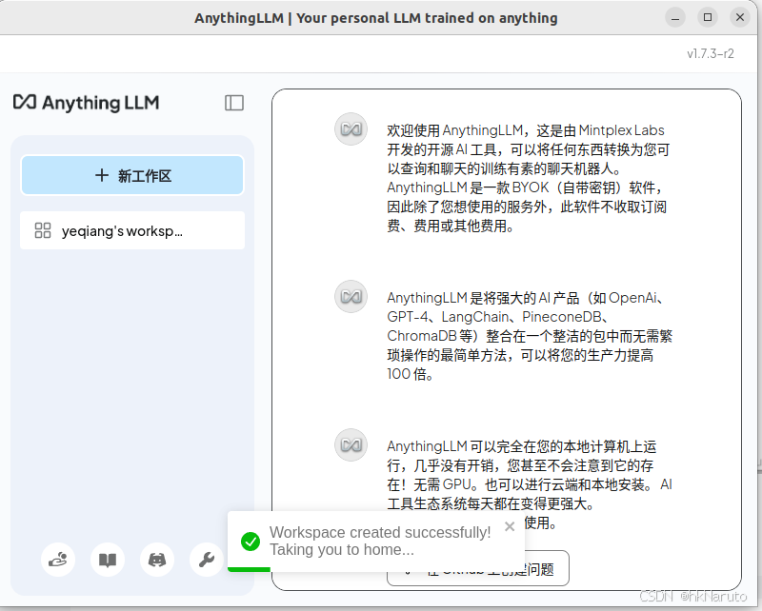Click the avatar beside the OpenAi message
The image size is (762, 611).
pos(351,296)
